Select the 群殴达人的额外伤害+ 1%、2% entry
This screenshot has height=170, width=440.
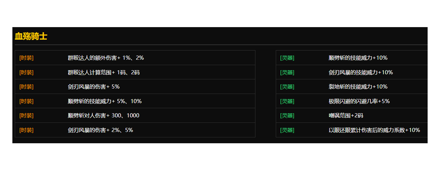(x=106, y=58)
